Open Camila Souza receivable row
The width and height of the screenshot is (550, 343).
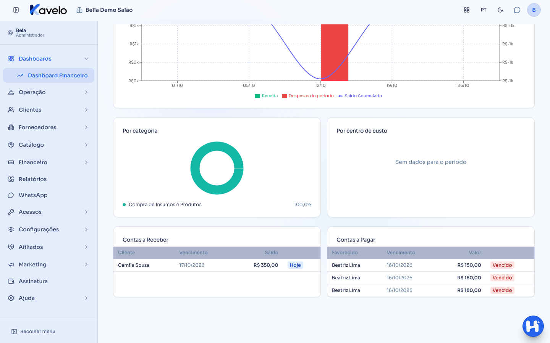(217, 265)
